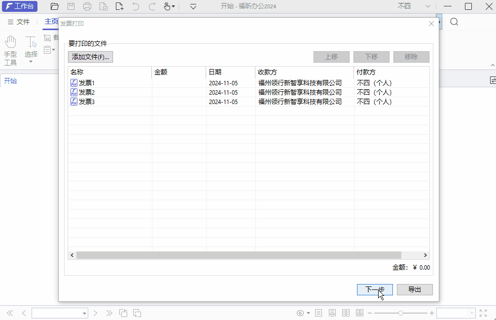Image resolution: width=496 pixels, height=320 pixels.
Task: Click the Print icon in the toolbar
Action: tap(87, 6)
